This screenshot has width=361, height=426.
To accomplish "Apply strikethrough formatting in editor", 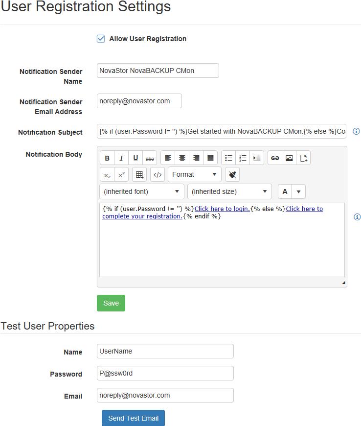I will point(150,158).
